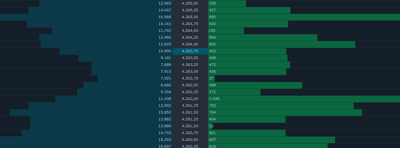Viewport: 400px width, 148px height.
Task: Click the green bar showing 752
Action: [281, 105]
